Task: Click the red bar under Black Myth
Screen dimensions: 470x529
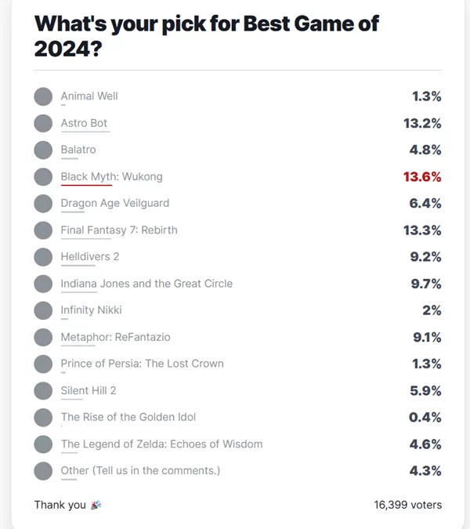Action: tap(86, 185)
